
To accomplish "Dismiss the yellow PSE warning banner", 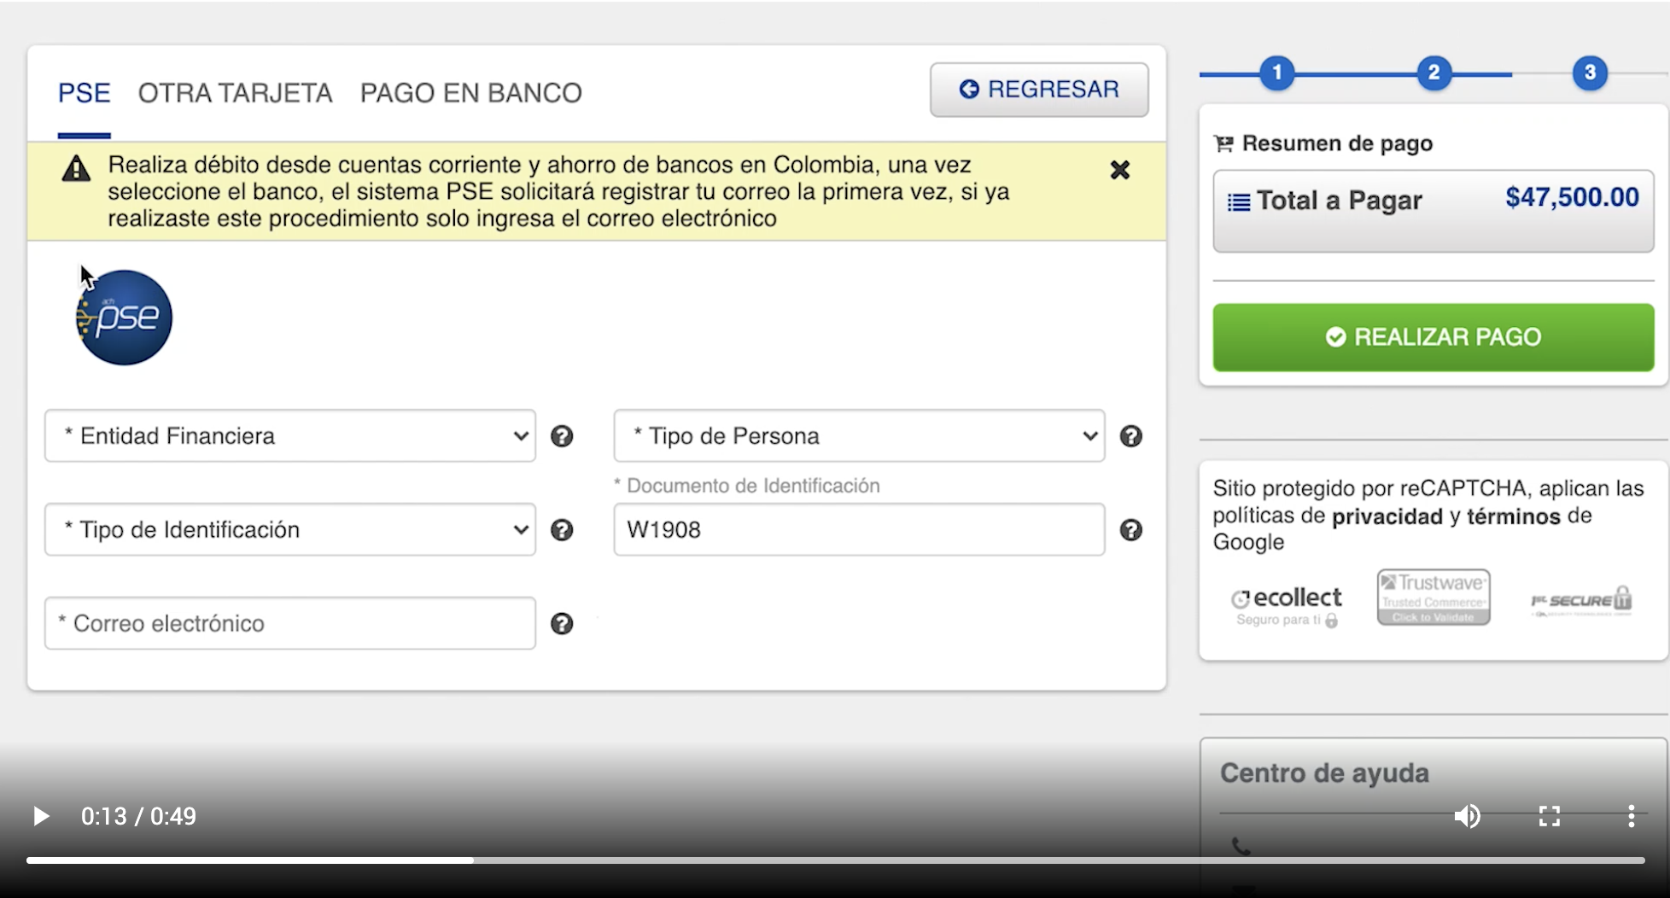I will (1119, 170).
